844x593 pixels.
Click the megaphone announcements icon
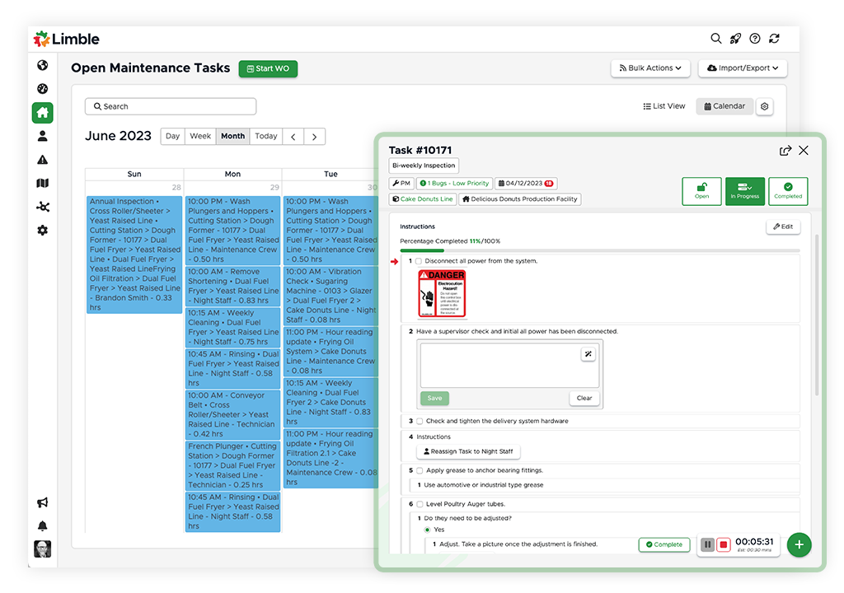(43, 502)
